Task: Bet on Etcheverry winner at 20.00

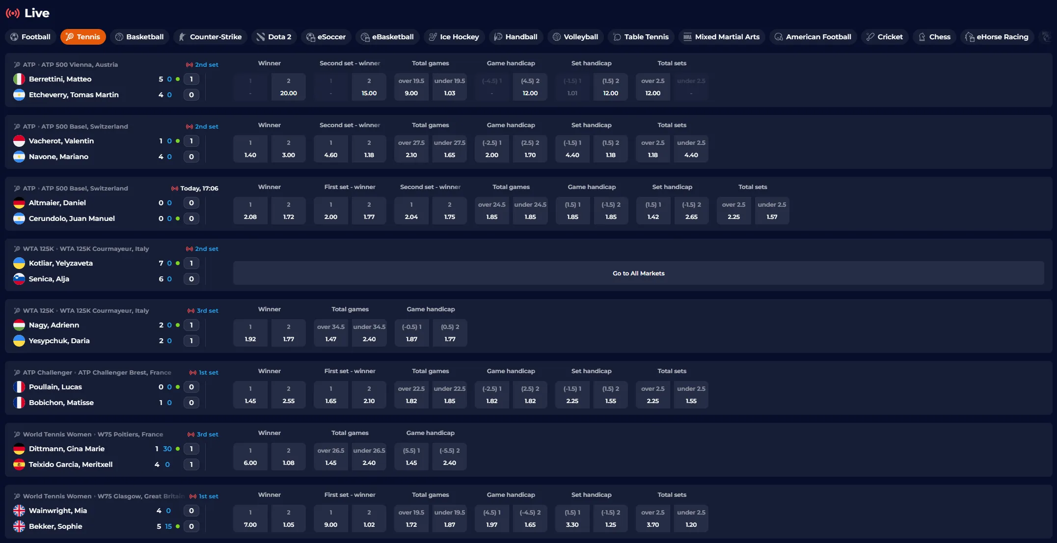Action: [289, 87]
